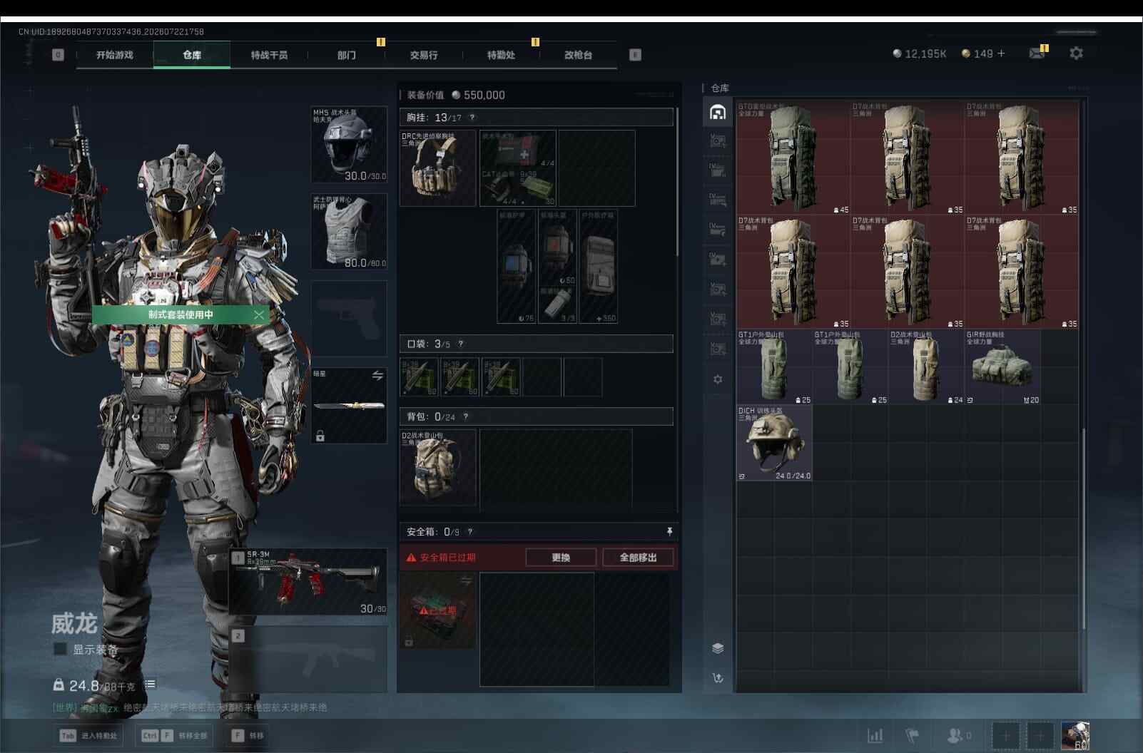Switch to the 改枪台 tab
Viewport: 1143px width, 753px height.
click(x=578, y=55)
